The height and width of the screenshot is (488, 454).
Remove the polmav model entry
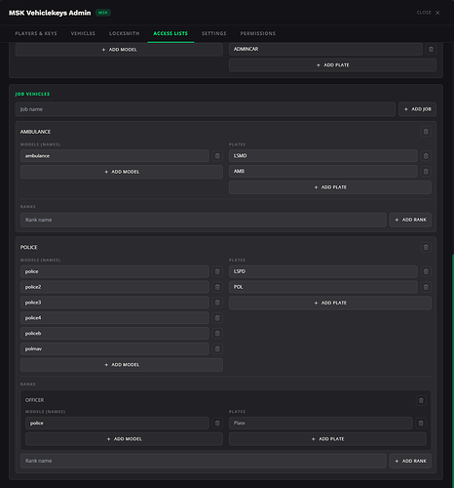click(217, 348)
